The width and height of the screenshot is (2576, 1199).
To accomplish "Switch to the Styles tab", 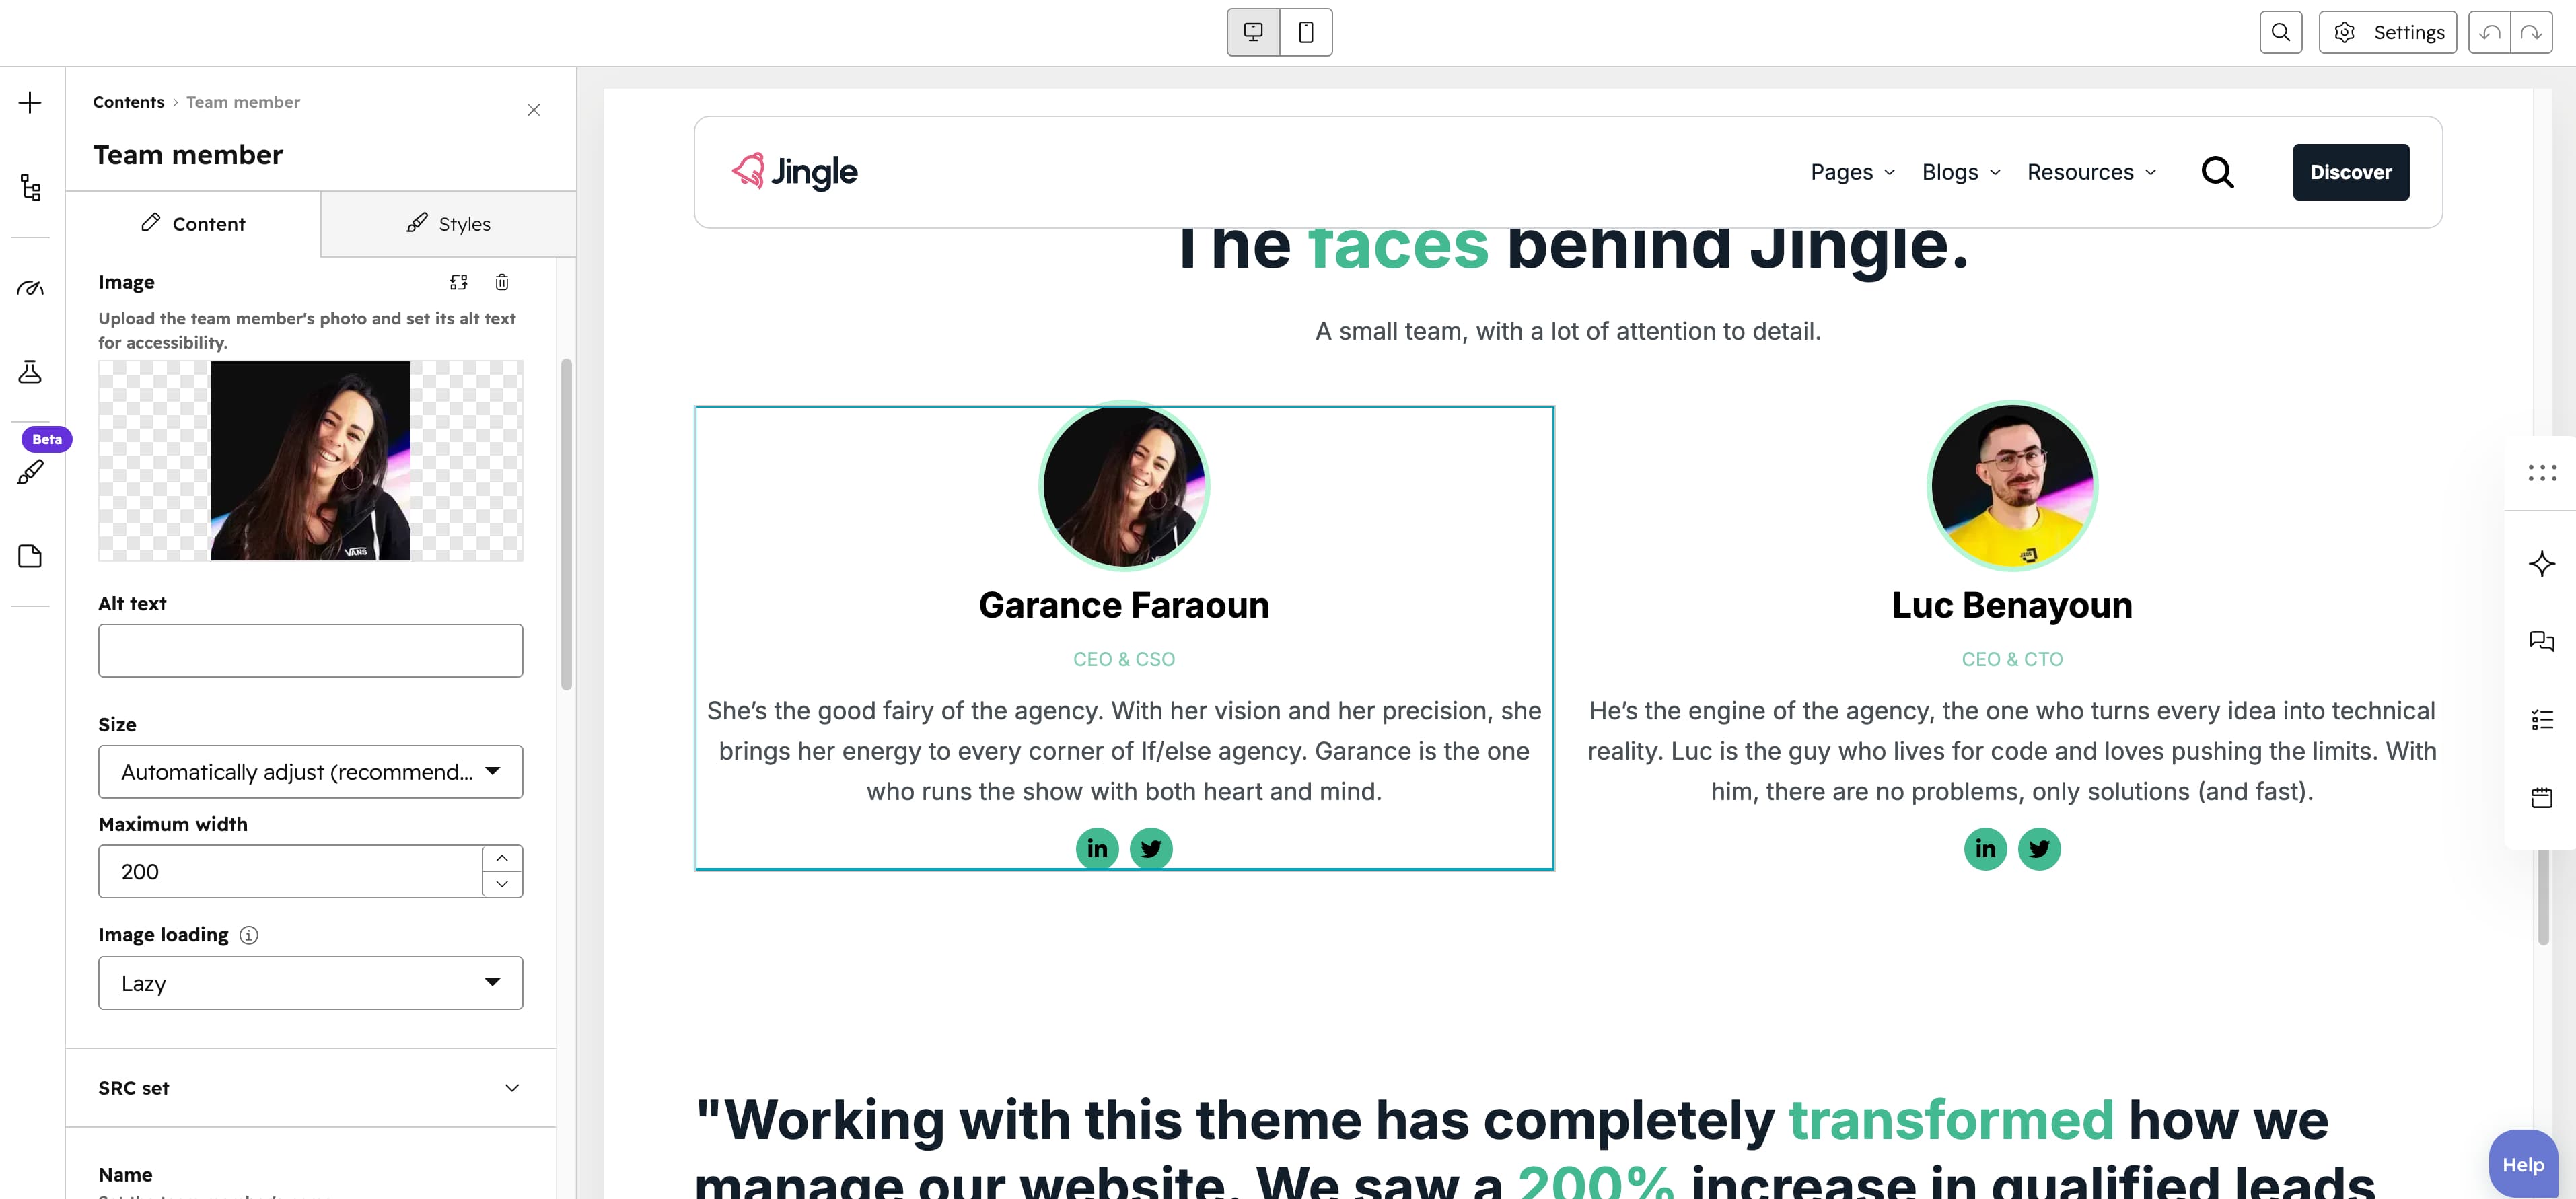I will (448, 224).
